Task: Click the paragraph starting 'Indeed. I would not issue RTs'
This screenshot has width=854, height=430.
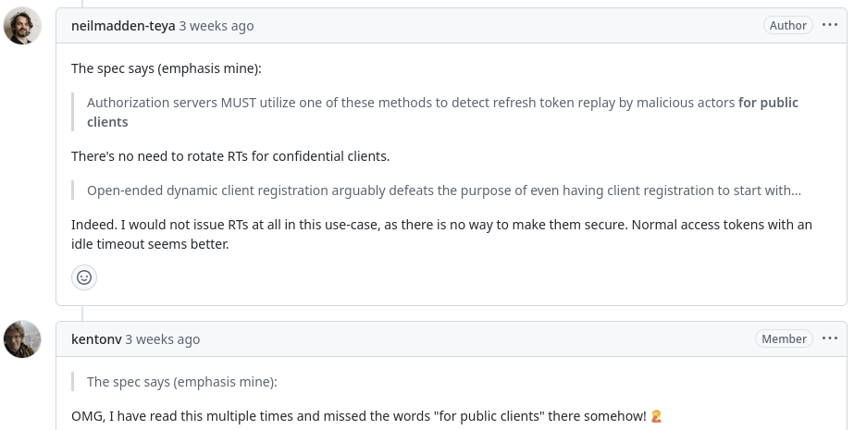Action: (441, 235)
